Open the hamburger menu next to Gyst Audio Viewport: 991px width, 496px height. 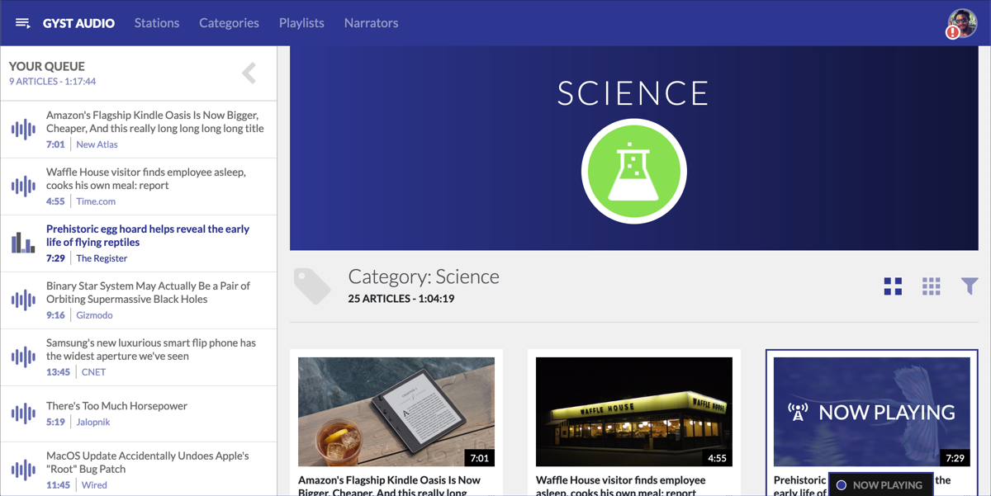[23, 23]
